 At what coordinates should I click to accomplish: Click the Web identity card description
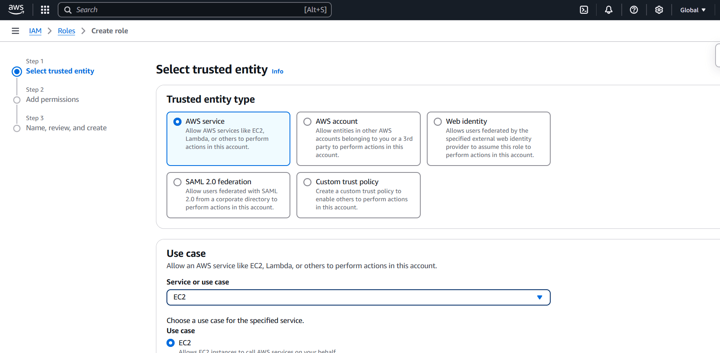click(490, 143)
